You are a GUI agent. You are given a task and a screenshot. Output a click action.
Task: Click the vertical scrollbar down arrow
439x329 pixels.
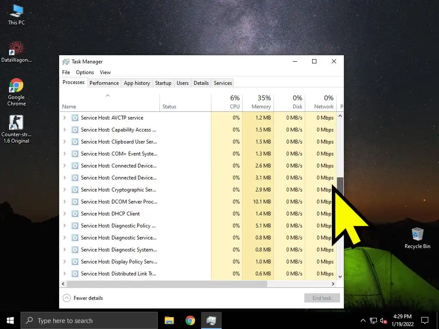pos(340,277)
